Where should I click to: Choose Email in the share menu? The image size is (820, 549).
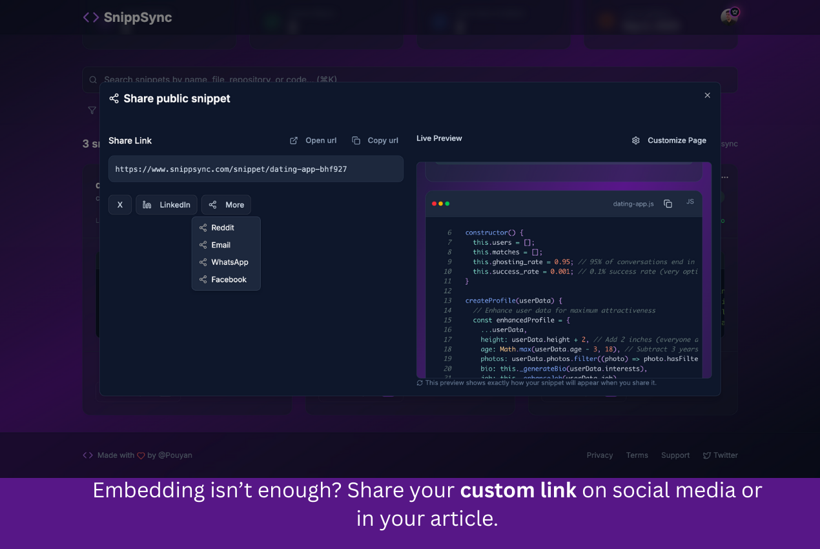[221, 245]
